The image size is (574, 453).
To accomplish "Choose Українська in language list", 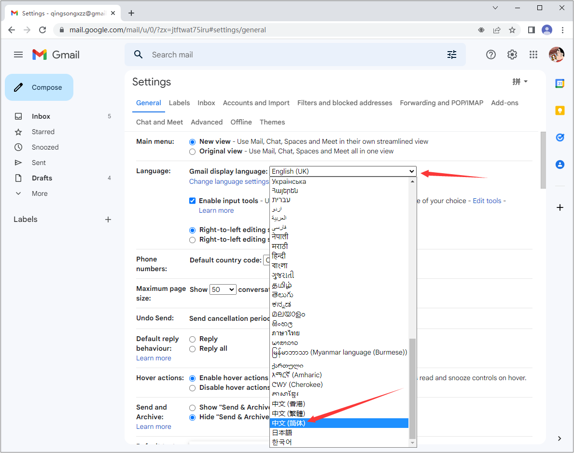I will point(339,181).
